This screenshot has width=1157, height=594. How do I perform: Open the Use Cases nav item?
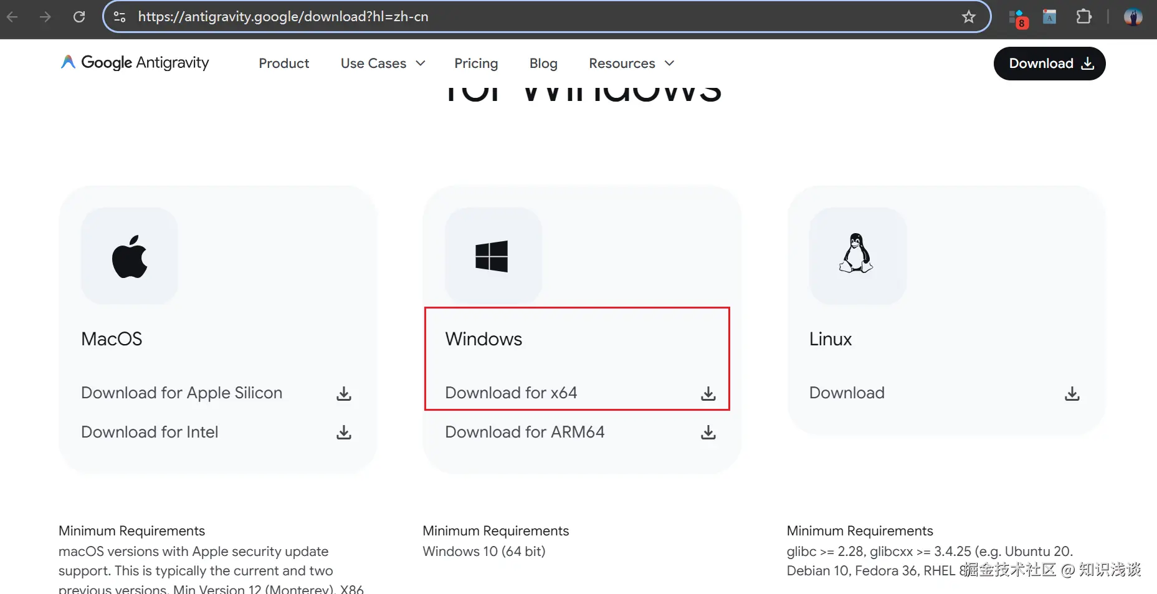(x=373, y=64)
